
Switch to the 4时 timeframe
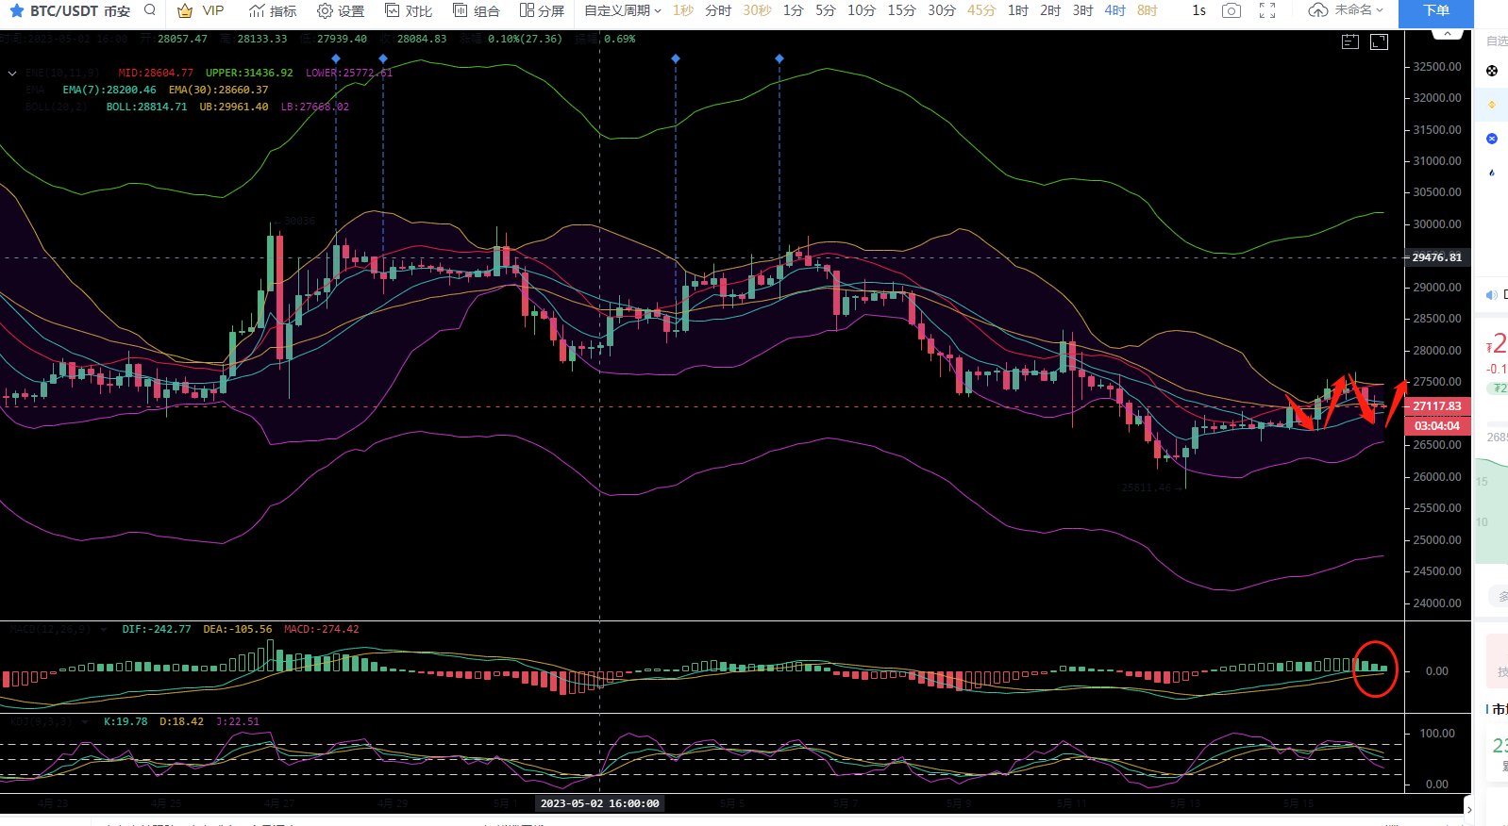point(1114,10)
